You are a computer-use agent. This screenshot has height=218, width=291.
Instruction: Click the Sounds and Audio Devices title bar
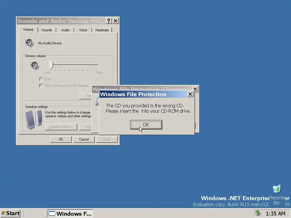[61, 21]
